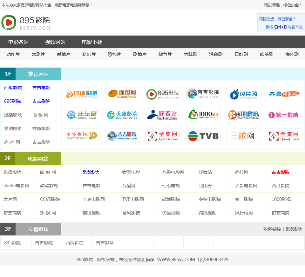This screenshot has height=277, width=305.
Task: Open the last 全集网 tile after 三贼网
Action: pyautogui.click(x=284, y=136)
